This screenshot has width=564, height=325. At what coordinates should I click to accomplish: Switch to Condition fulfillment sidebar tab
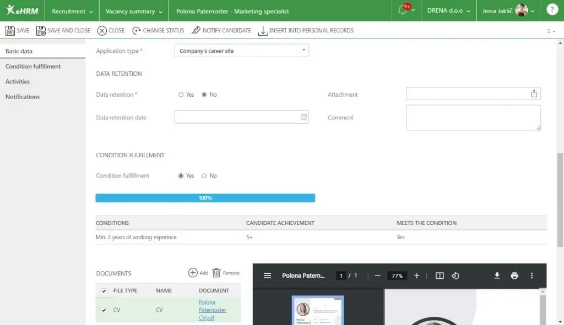tap(33, 67)
